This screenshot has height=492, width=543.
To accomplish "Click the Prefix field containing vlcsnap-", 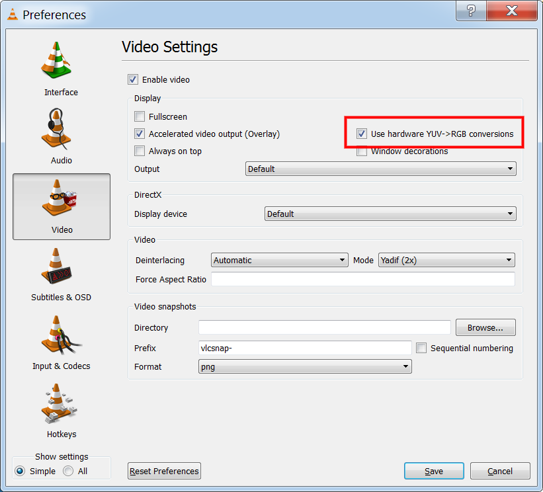I will tap(305, 348).
